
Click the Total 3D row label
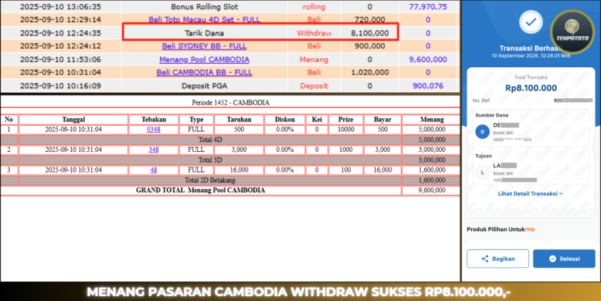click(x=210, y=160)
